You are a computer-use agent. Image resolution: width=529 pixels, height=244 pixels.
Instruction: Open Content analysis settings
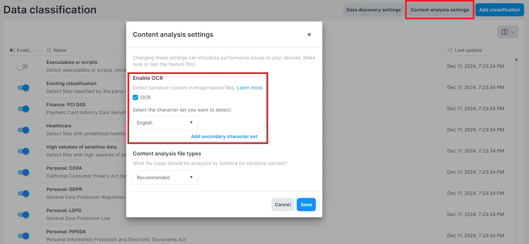point(439,10)
